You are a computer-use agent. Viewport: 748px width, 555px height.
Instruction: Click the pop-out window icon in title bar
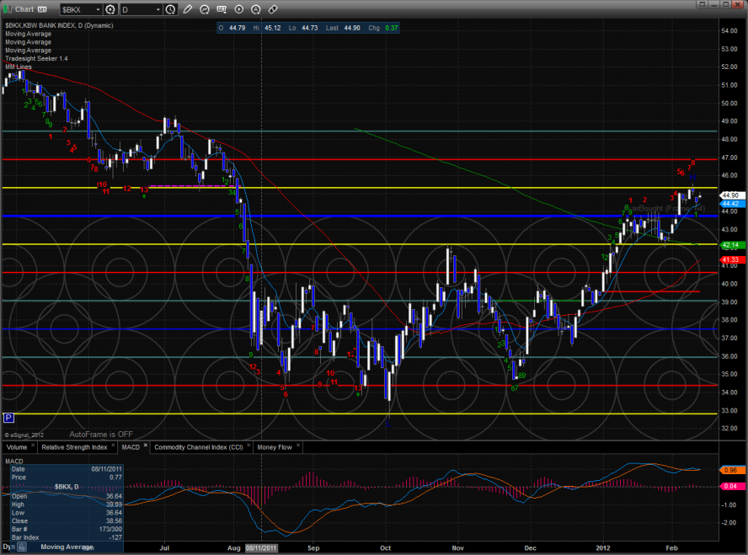click(x=702, y=4)
